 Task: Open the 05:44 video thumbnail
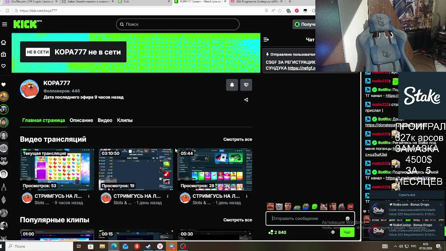(x=215, y=169)
